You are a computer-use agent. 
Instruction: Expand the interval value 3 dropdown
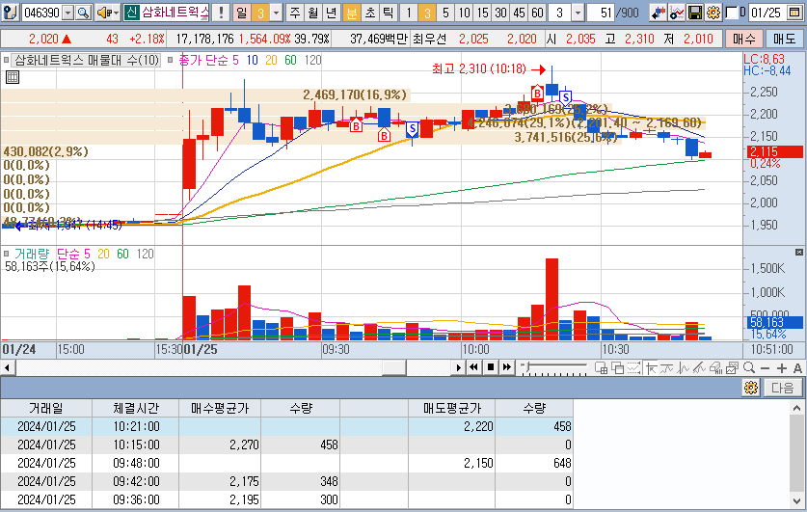578,13
